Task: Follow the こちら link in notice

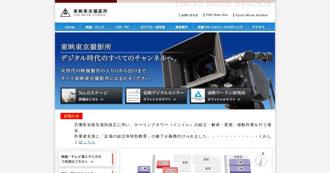Action: 89,142
